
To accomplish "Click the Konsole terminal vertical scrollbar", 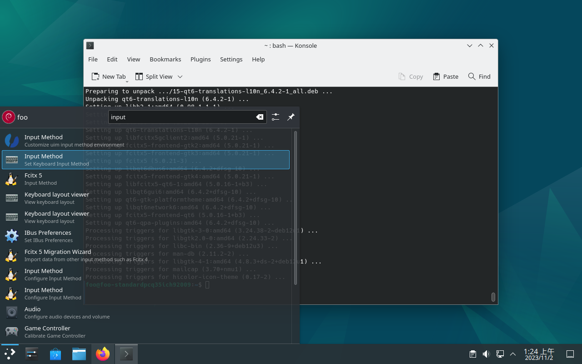I will [493, 297].
